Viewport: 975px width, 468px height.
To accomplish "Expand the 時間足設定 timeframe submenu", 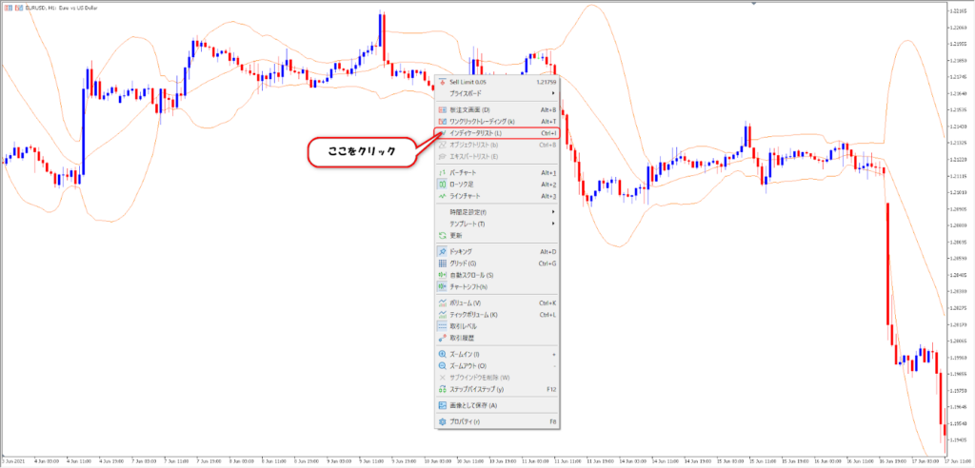I will 497,212.
